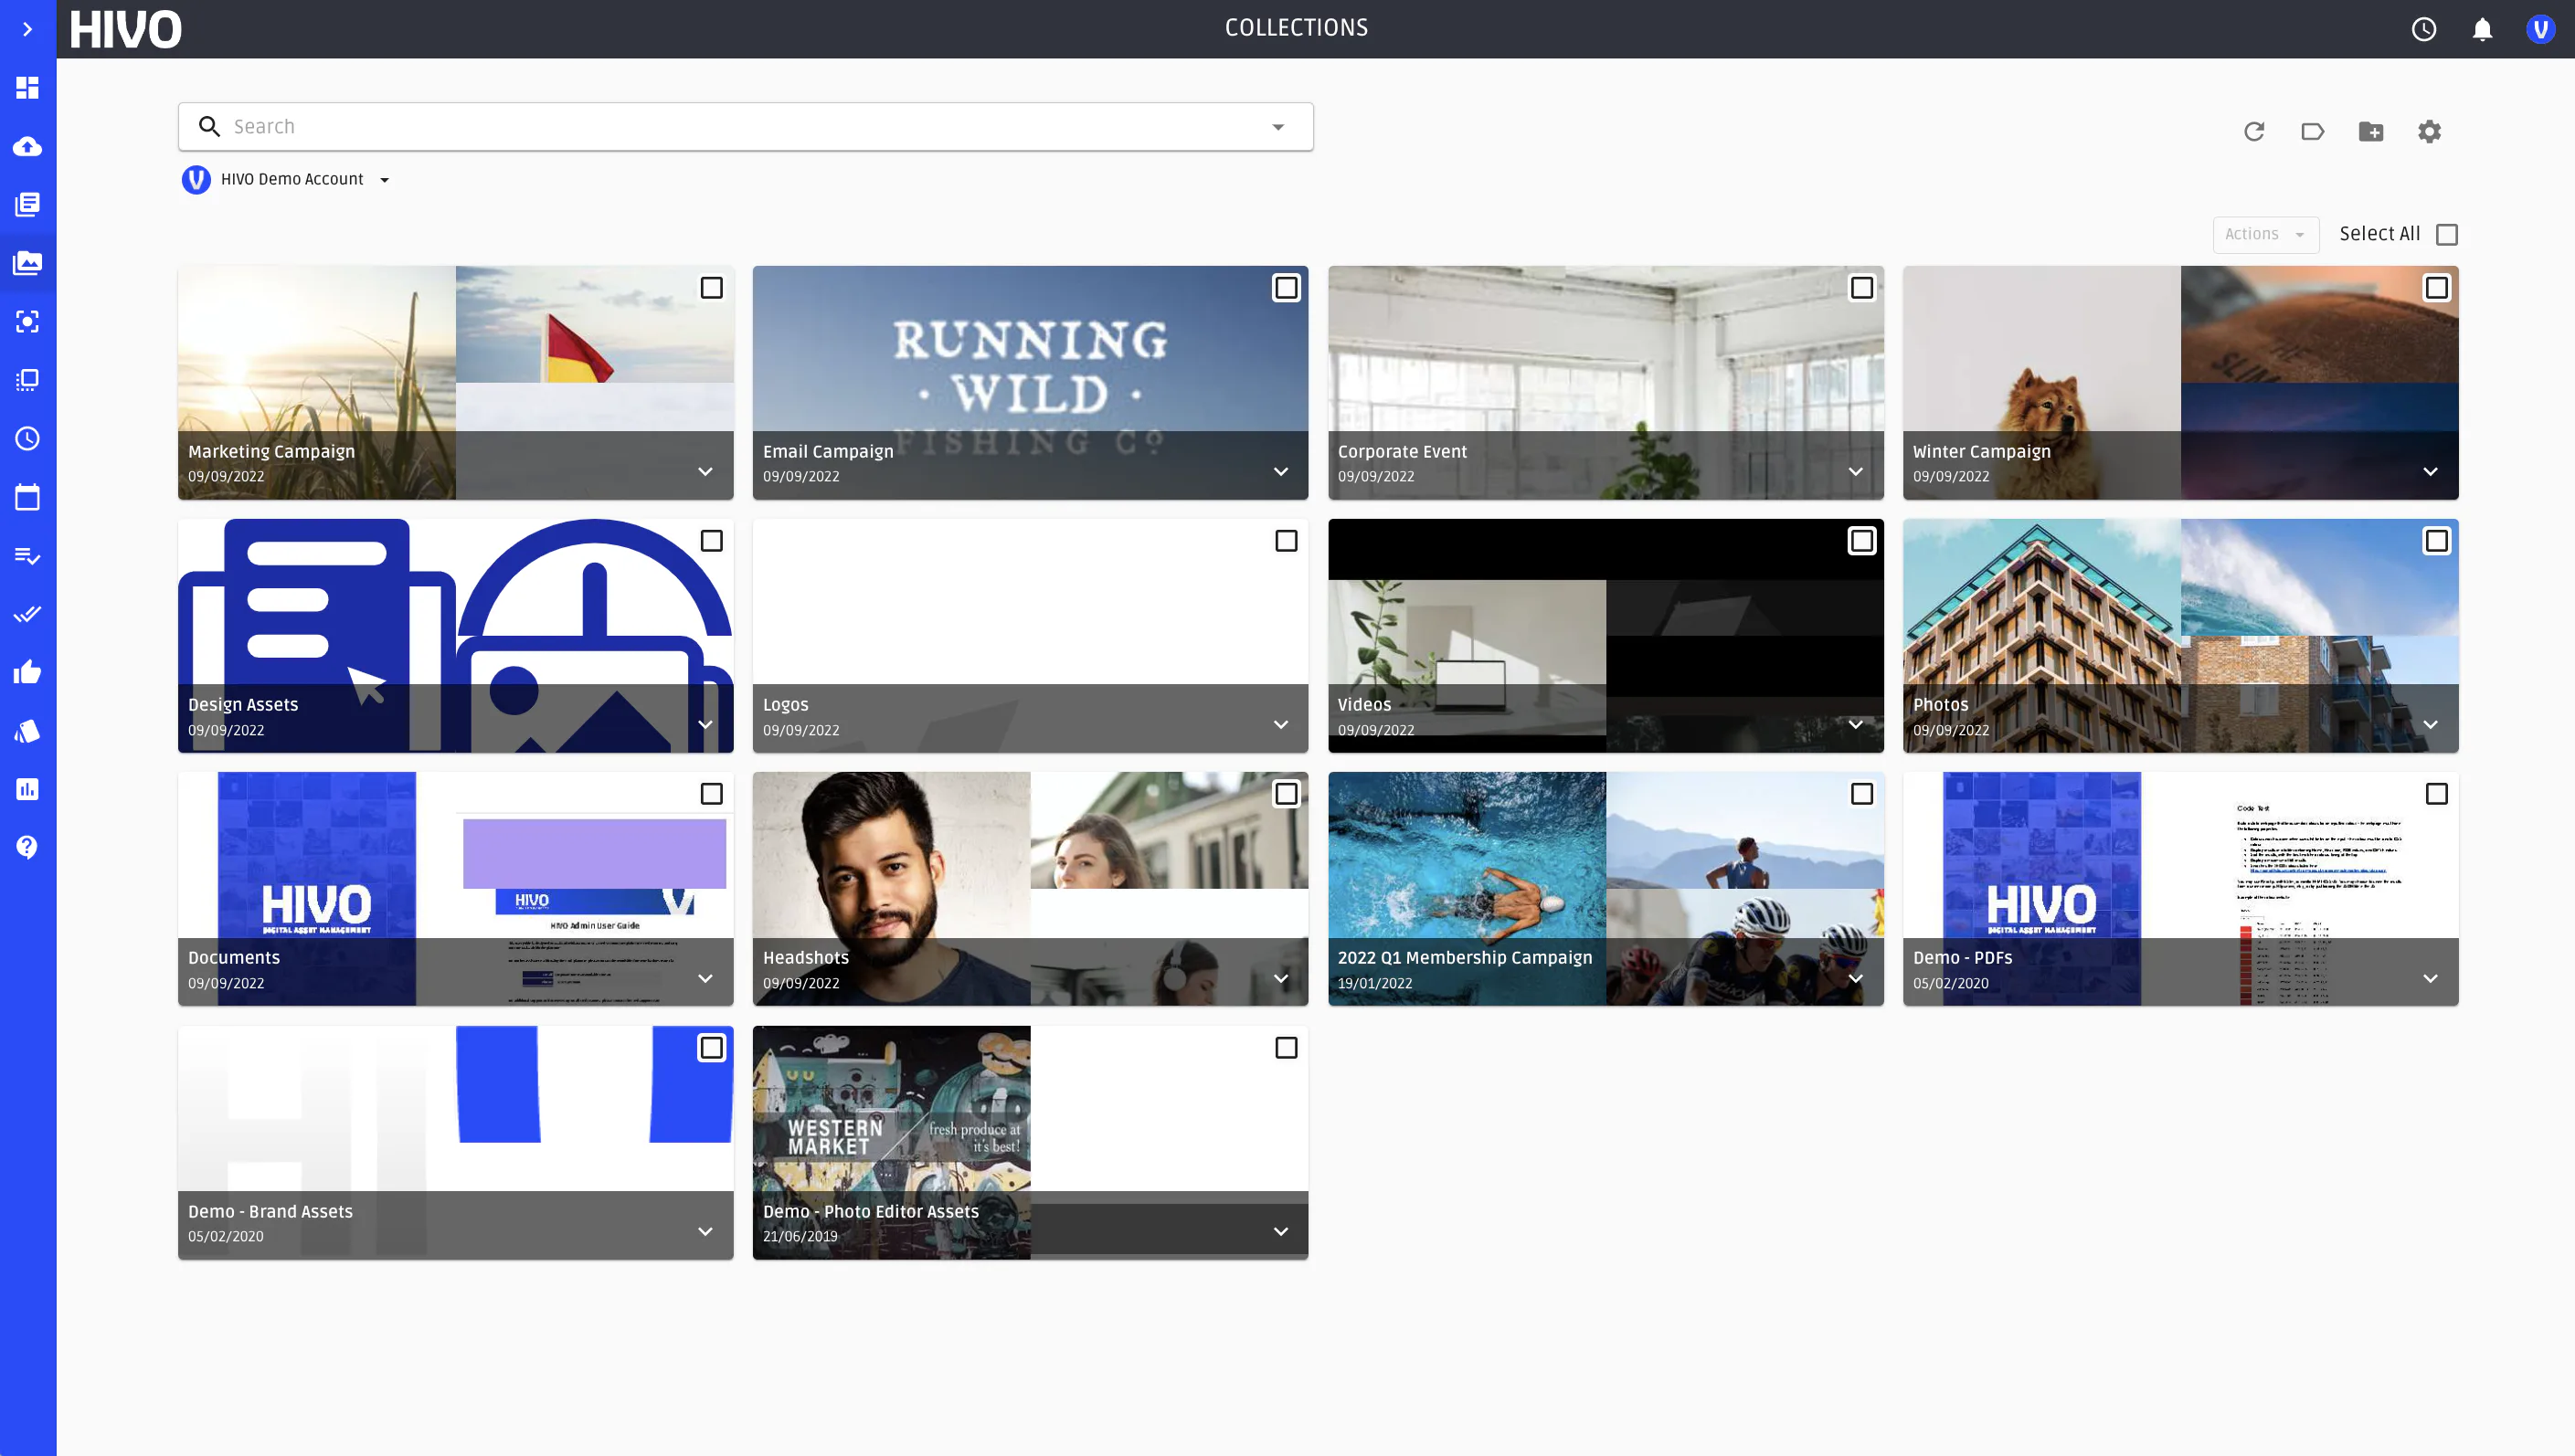Create a new collection with the folder plus icon
The height and width of the screenshot is (1456, 2575).
[2371, 131]
